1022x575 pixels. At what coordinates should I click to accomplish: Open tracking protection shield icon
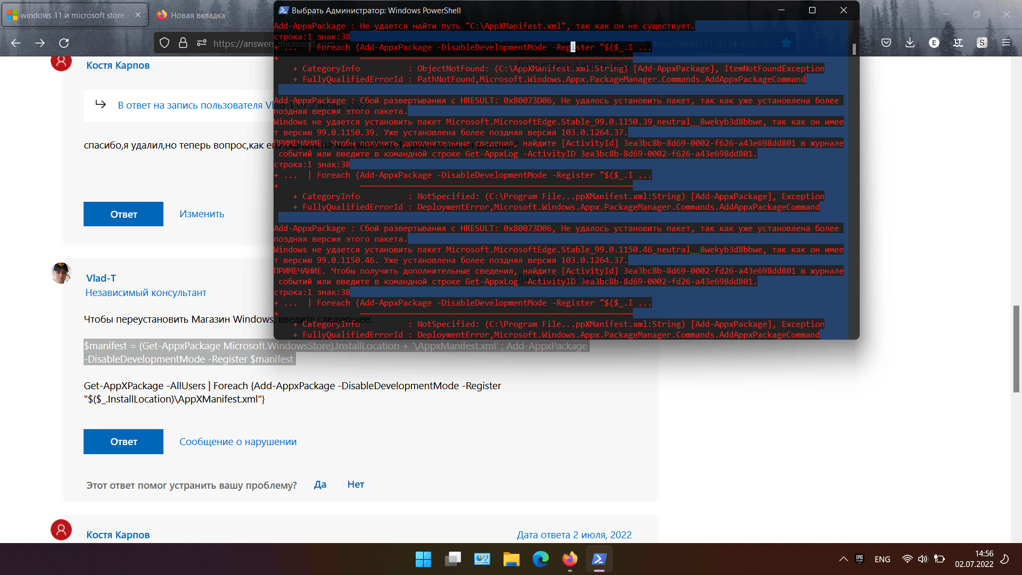click(164, 43)
